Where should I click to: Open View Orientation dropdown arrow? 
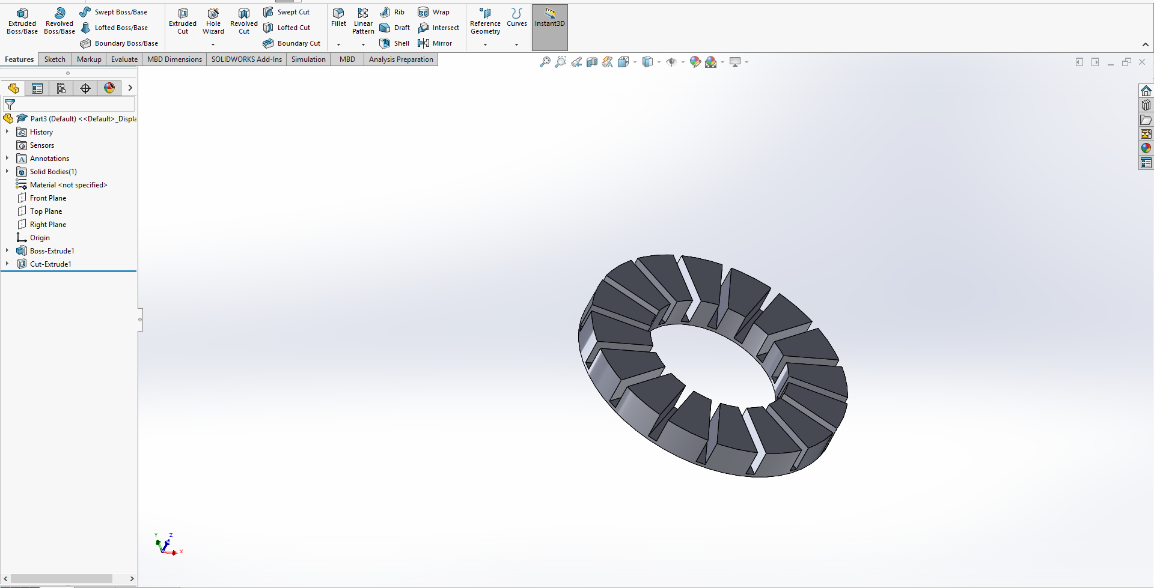[x=635, y=62]
